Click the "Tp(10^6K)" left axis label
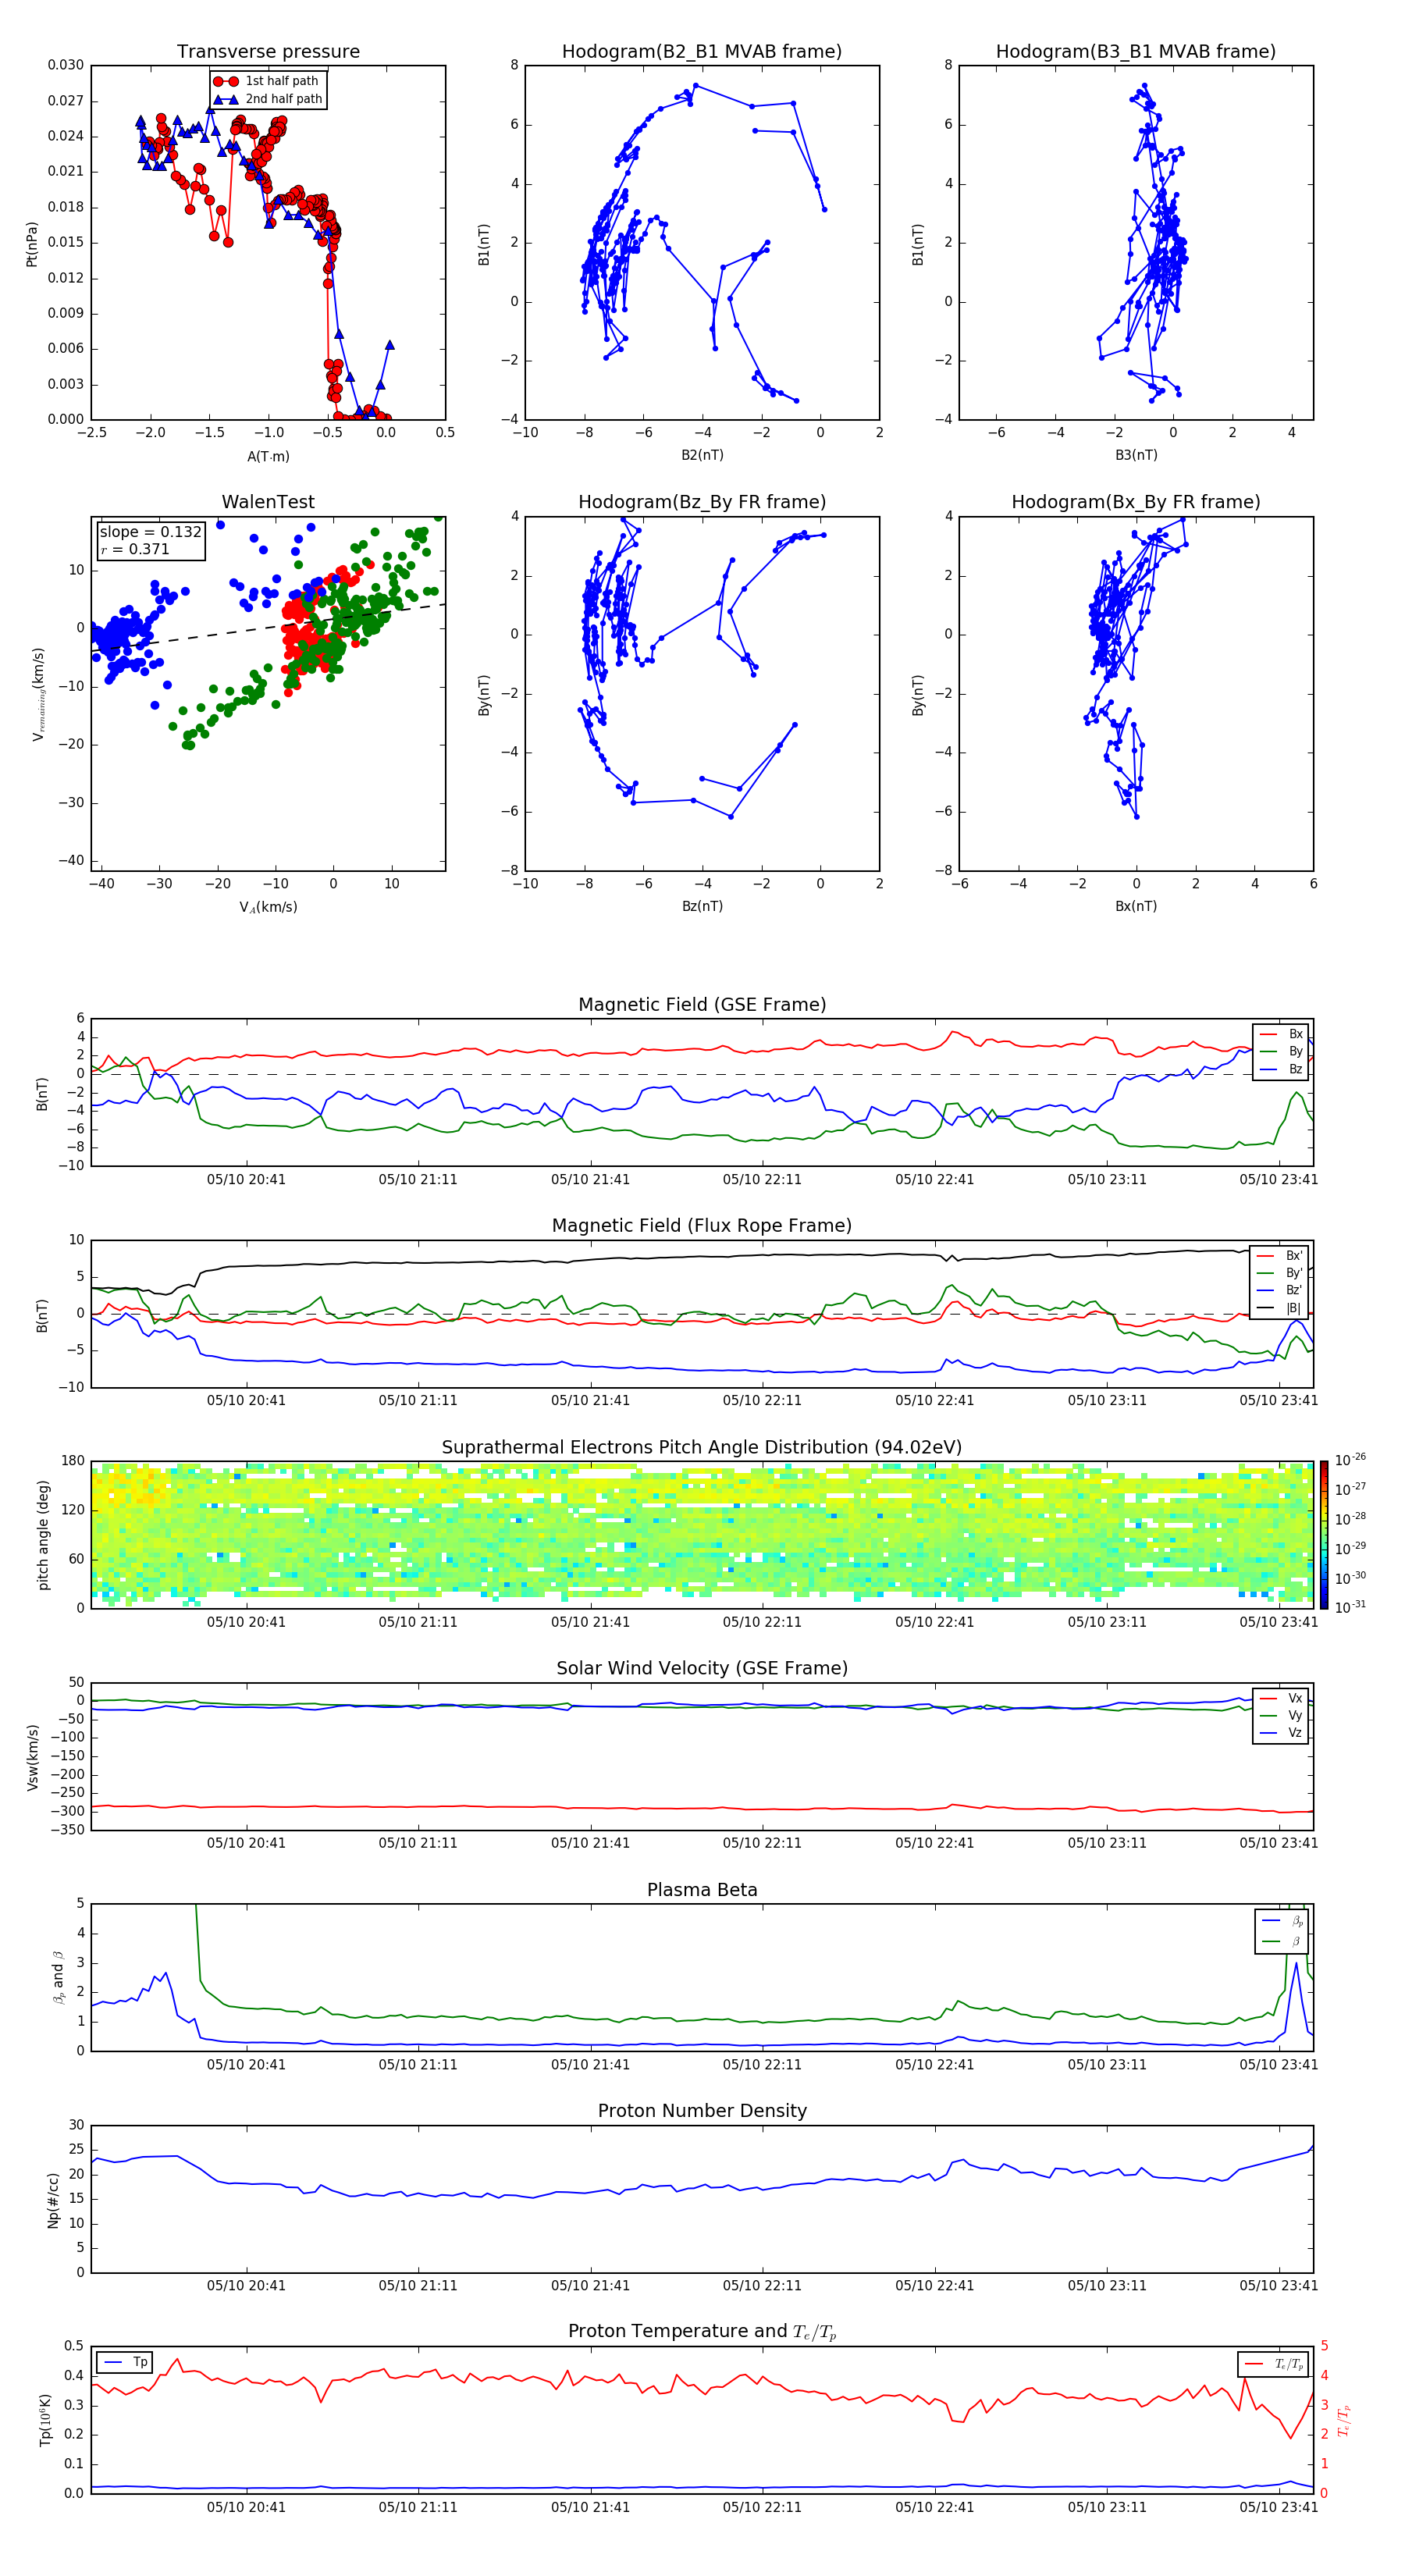Image resolution: width=1405 pixels, height=2576 pixels. tap(46, 2420)
